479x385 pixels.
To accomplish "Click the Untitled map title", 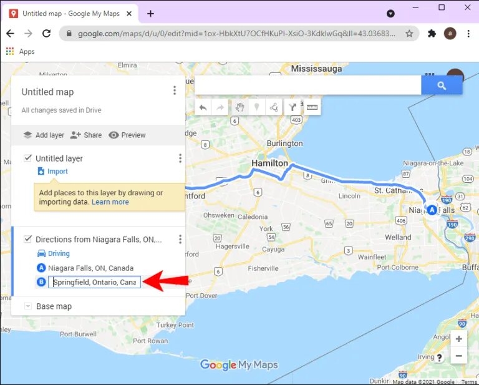I will click(47, 92).
